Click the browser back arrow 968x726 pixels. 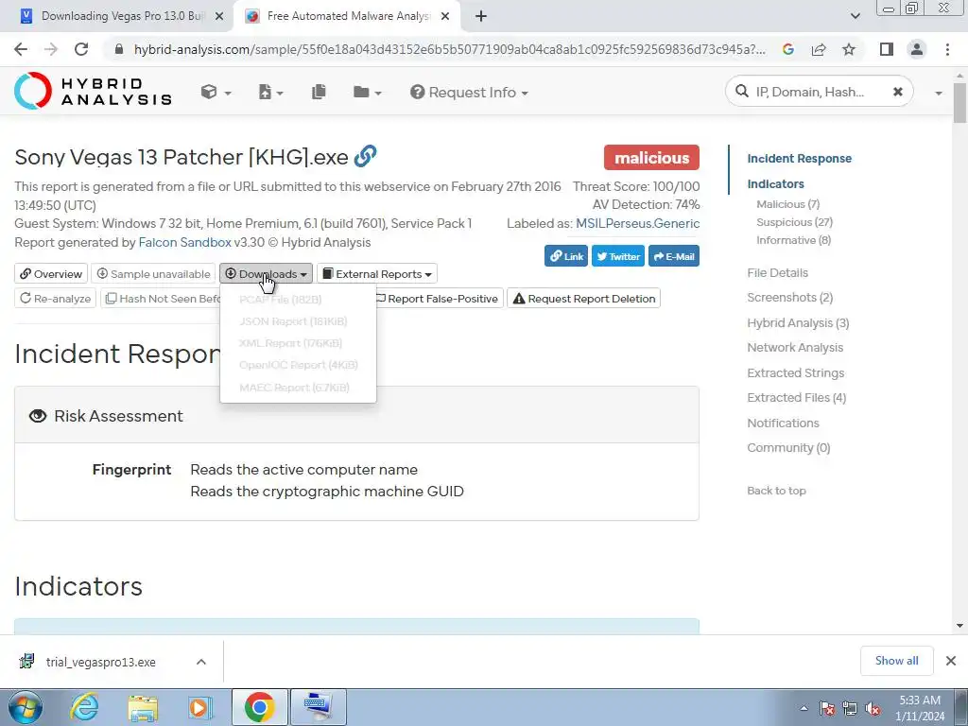pyautogui.click(x=21, y=49)
